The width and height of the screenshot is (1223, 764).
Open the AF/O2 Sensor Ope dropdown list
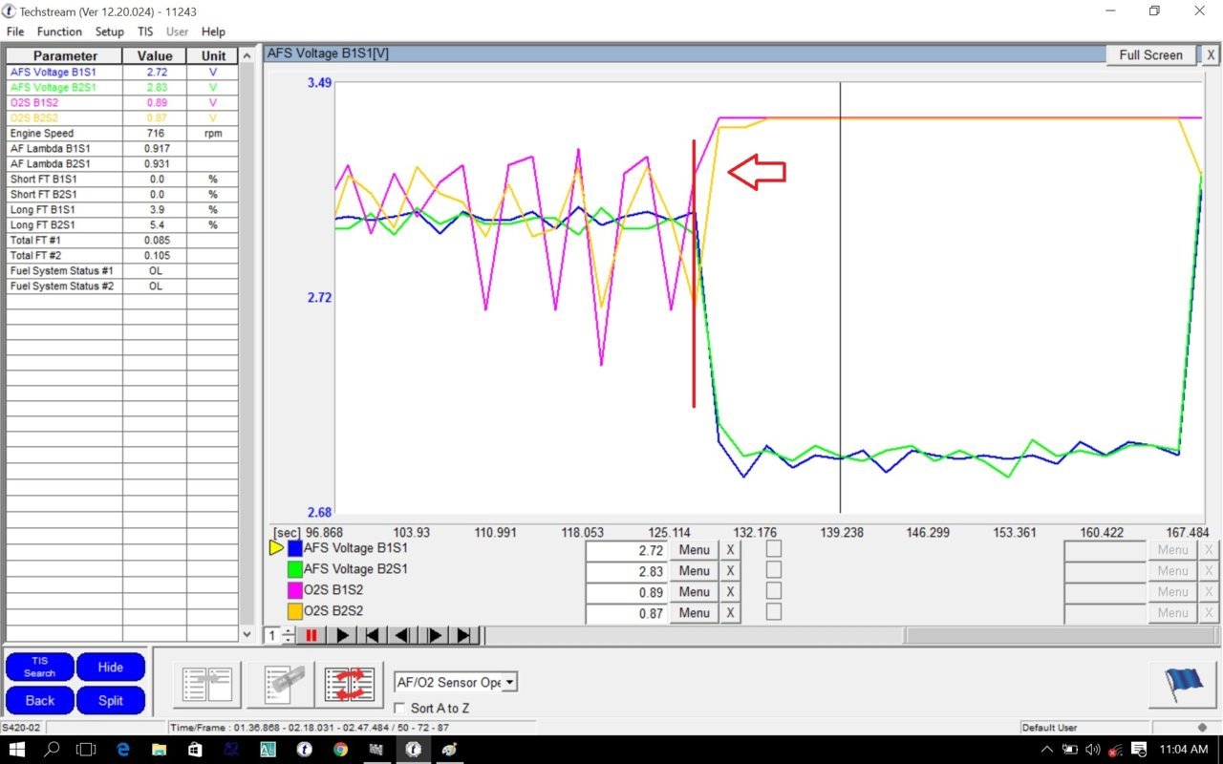pyautogui.click(x=510, y=682)
